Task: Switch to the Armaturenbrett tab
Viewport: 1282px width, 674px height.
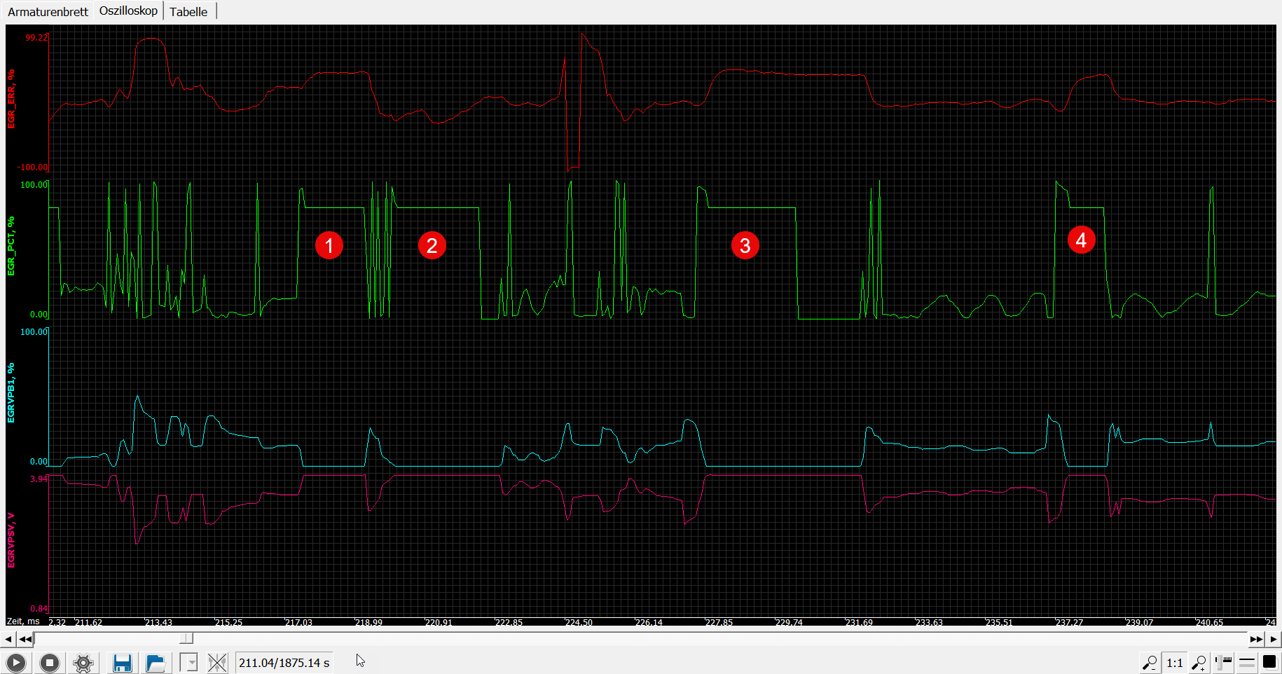Action: tap(48, 12)
